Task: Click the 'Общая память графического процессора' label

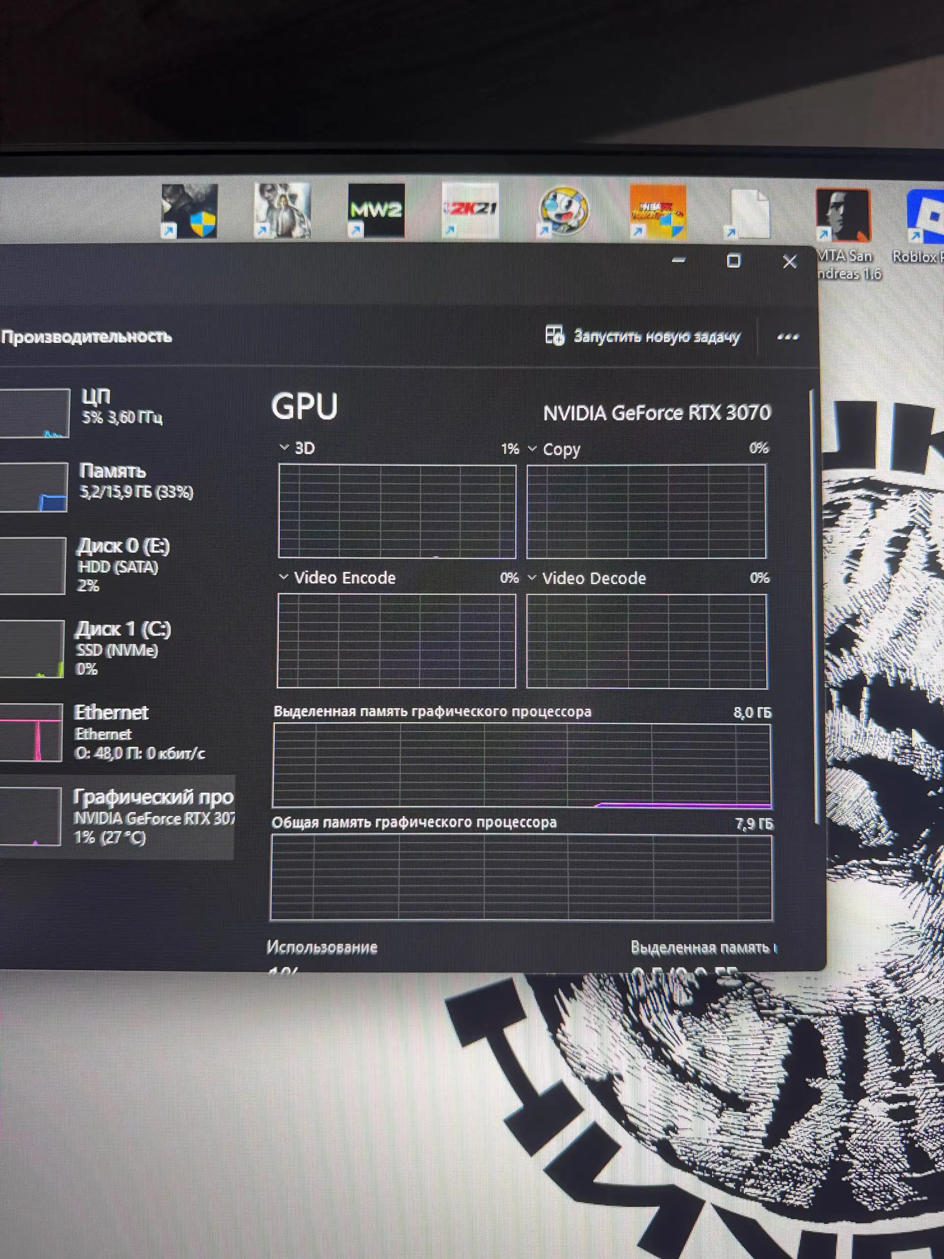Action: pyautogui.click(x=414, y=822)
